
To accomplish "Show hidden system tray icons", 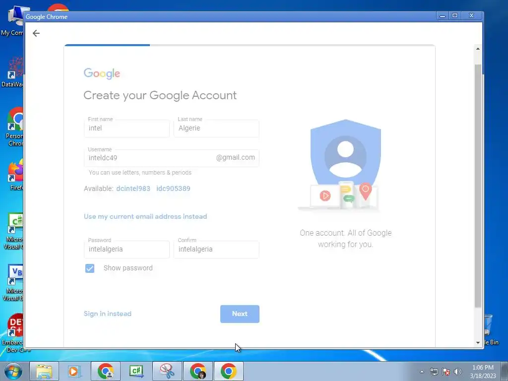I will 422,372.
